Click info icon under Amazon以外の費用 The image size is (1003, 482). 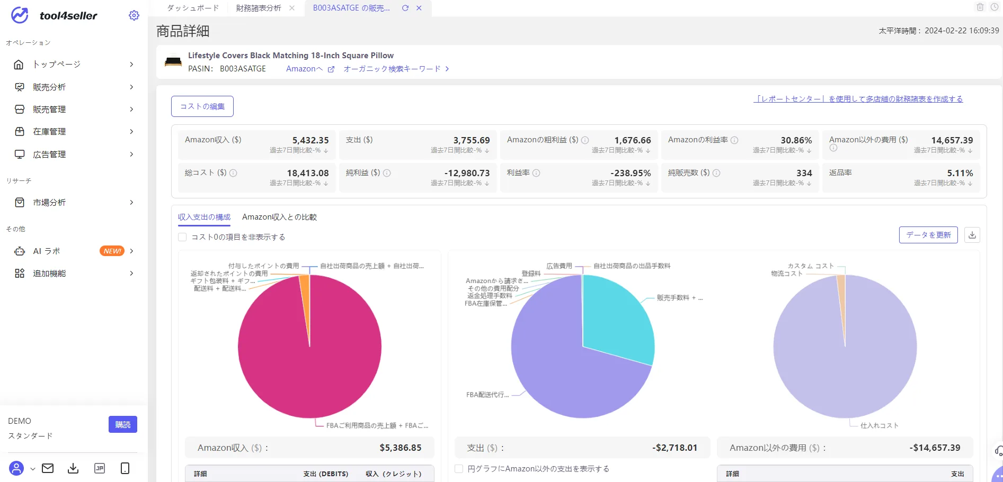click(x=833, y=148)
